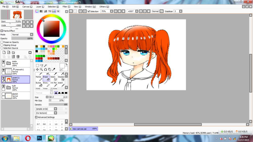Open the Window menu
The height and width of the screenshot is (142, 253).
pyautogui.click(x=90, y=7)
